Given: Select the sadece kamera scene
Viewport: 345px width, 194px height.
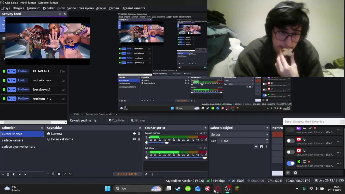Looking at the screenshot, I should [x=22, y=140].
